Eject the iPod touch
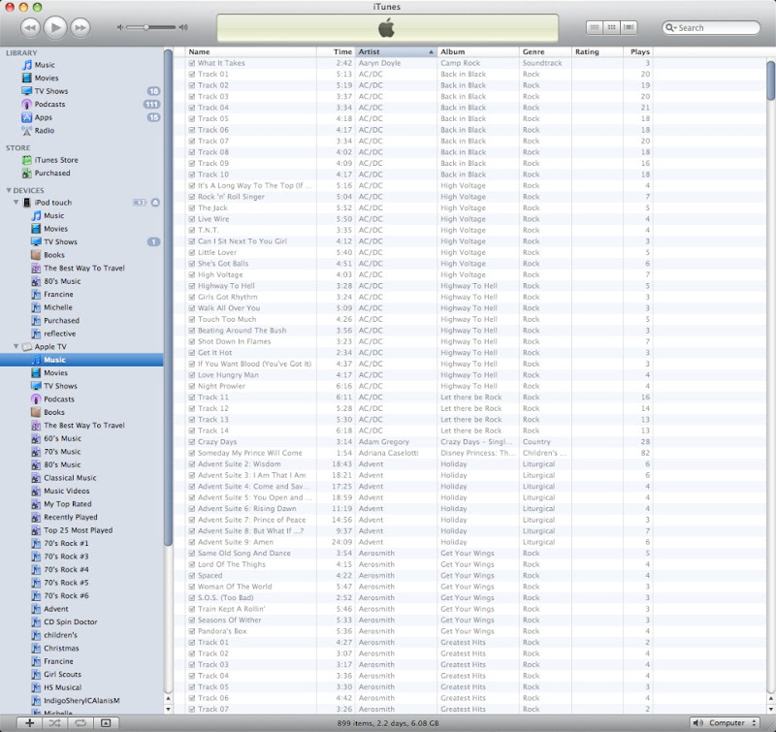The image size is (776, 732). click(155, 203)
